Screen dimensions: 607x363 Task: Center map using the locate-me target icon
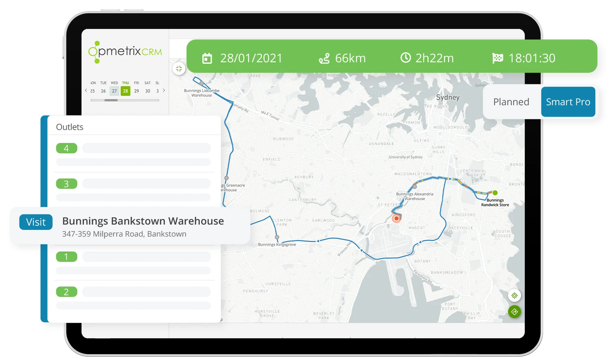pos(515,295)
